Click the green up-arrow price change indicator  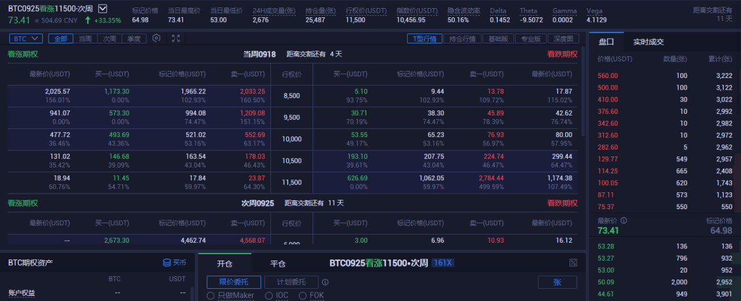pyautogui.click(x=87, y=20)
